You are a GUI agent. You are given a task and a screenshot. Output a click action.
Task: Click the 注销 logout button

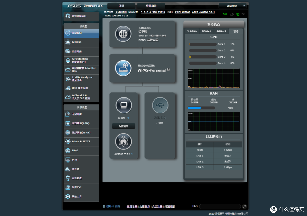[x=121, y=6]
